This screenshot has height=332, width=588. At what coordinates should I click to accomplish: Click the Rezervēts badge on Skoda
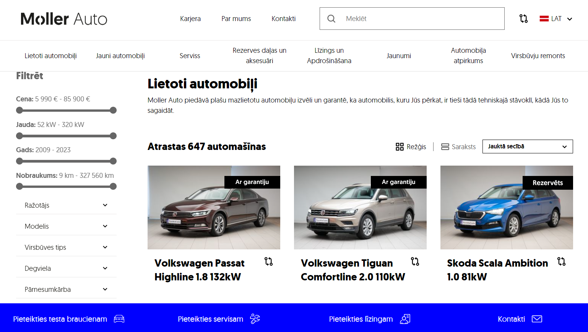click(548, 183)
